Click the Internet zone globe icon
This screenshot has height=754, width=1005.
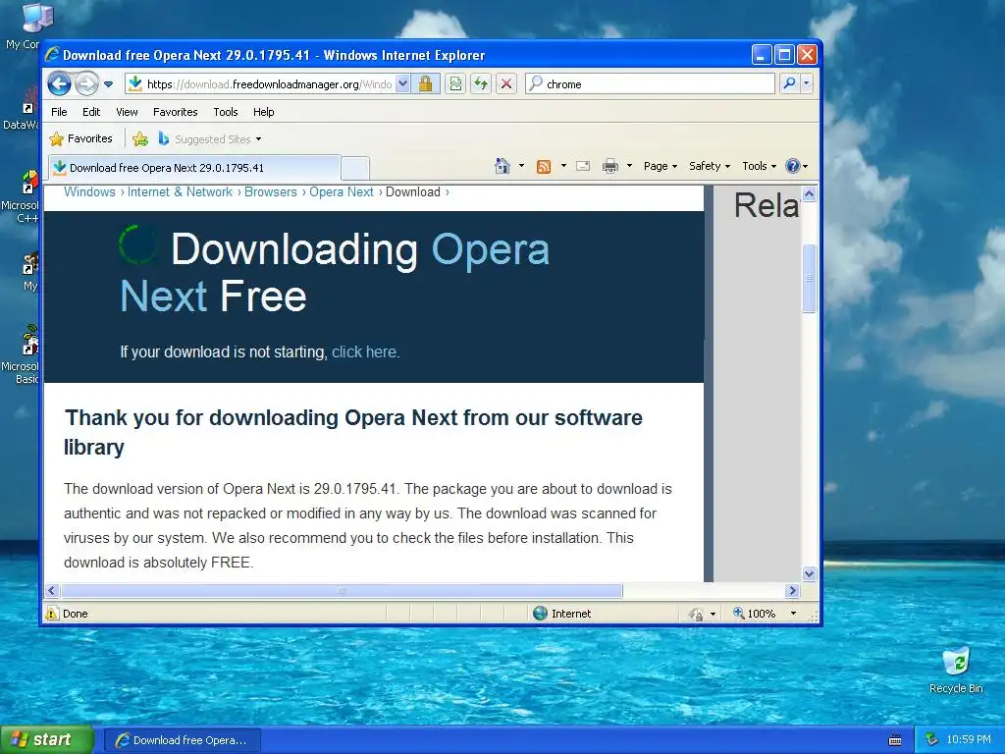(x=541, y=614)
